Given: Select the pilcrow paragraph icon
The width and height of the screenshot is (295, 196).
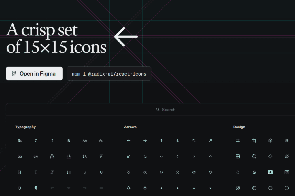Looking at the screenshot, I should coord(36,188).
